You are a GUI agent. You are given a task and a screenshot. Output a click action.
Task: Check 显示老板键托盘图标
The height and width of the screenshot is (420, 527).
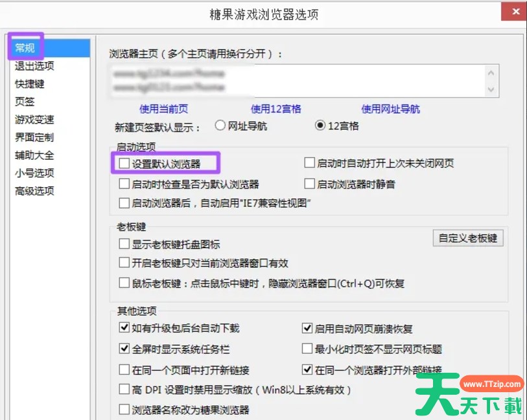(x=123, y=243)
